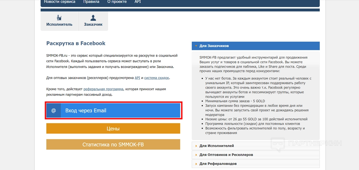Open Статистика по SMMOK-FB button
359x170 pixels.
[113, 144]
